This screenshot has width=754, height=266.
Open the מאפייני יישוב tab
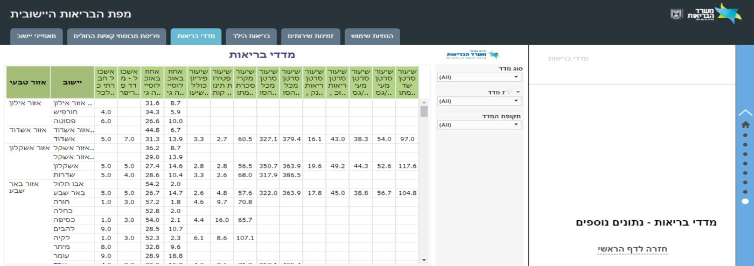(36, 36)
